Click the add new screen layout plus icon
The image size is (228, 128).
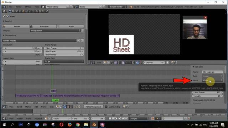pyautogui.click(x=68, y=7)
